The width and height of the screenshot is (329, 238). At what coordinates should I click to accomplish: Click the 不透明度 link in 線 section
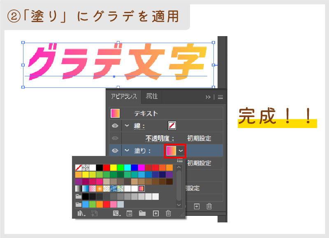[x=160, y=138]
